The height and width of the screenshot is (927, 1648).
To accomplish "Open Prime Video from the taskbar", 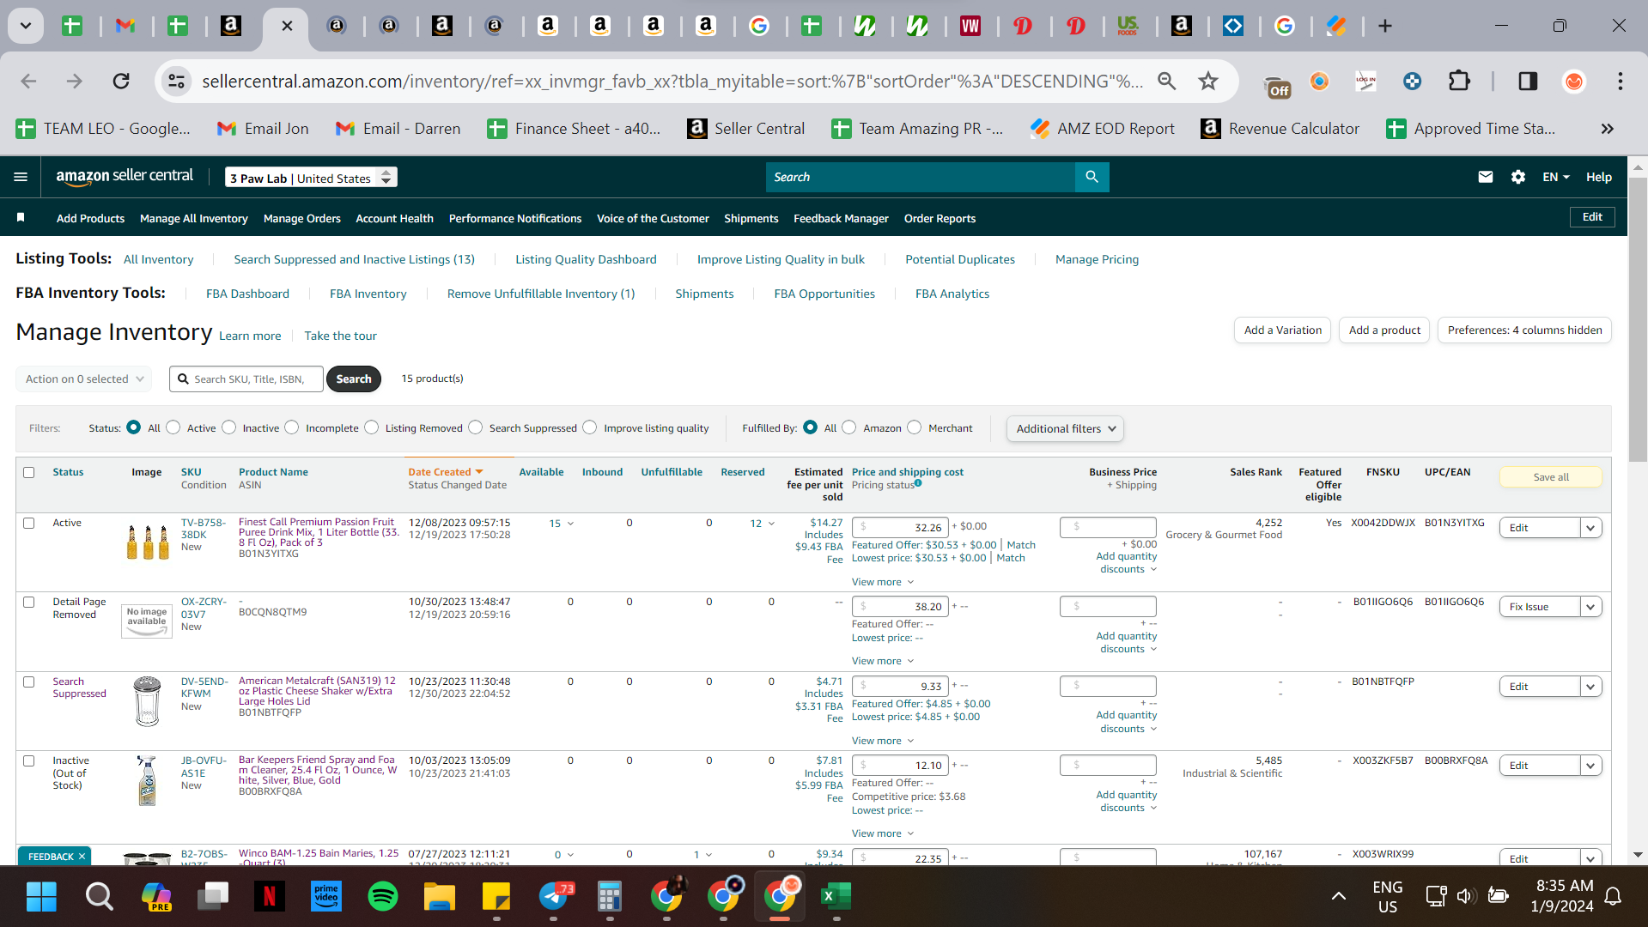I will pyautogui.click(x=325, y=897).
